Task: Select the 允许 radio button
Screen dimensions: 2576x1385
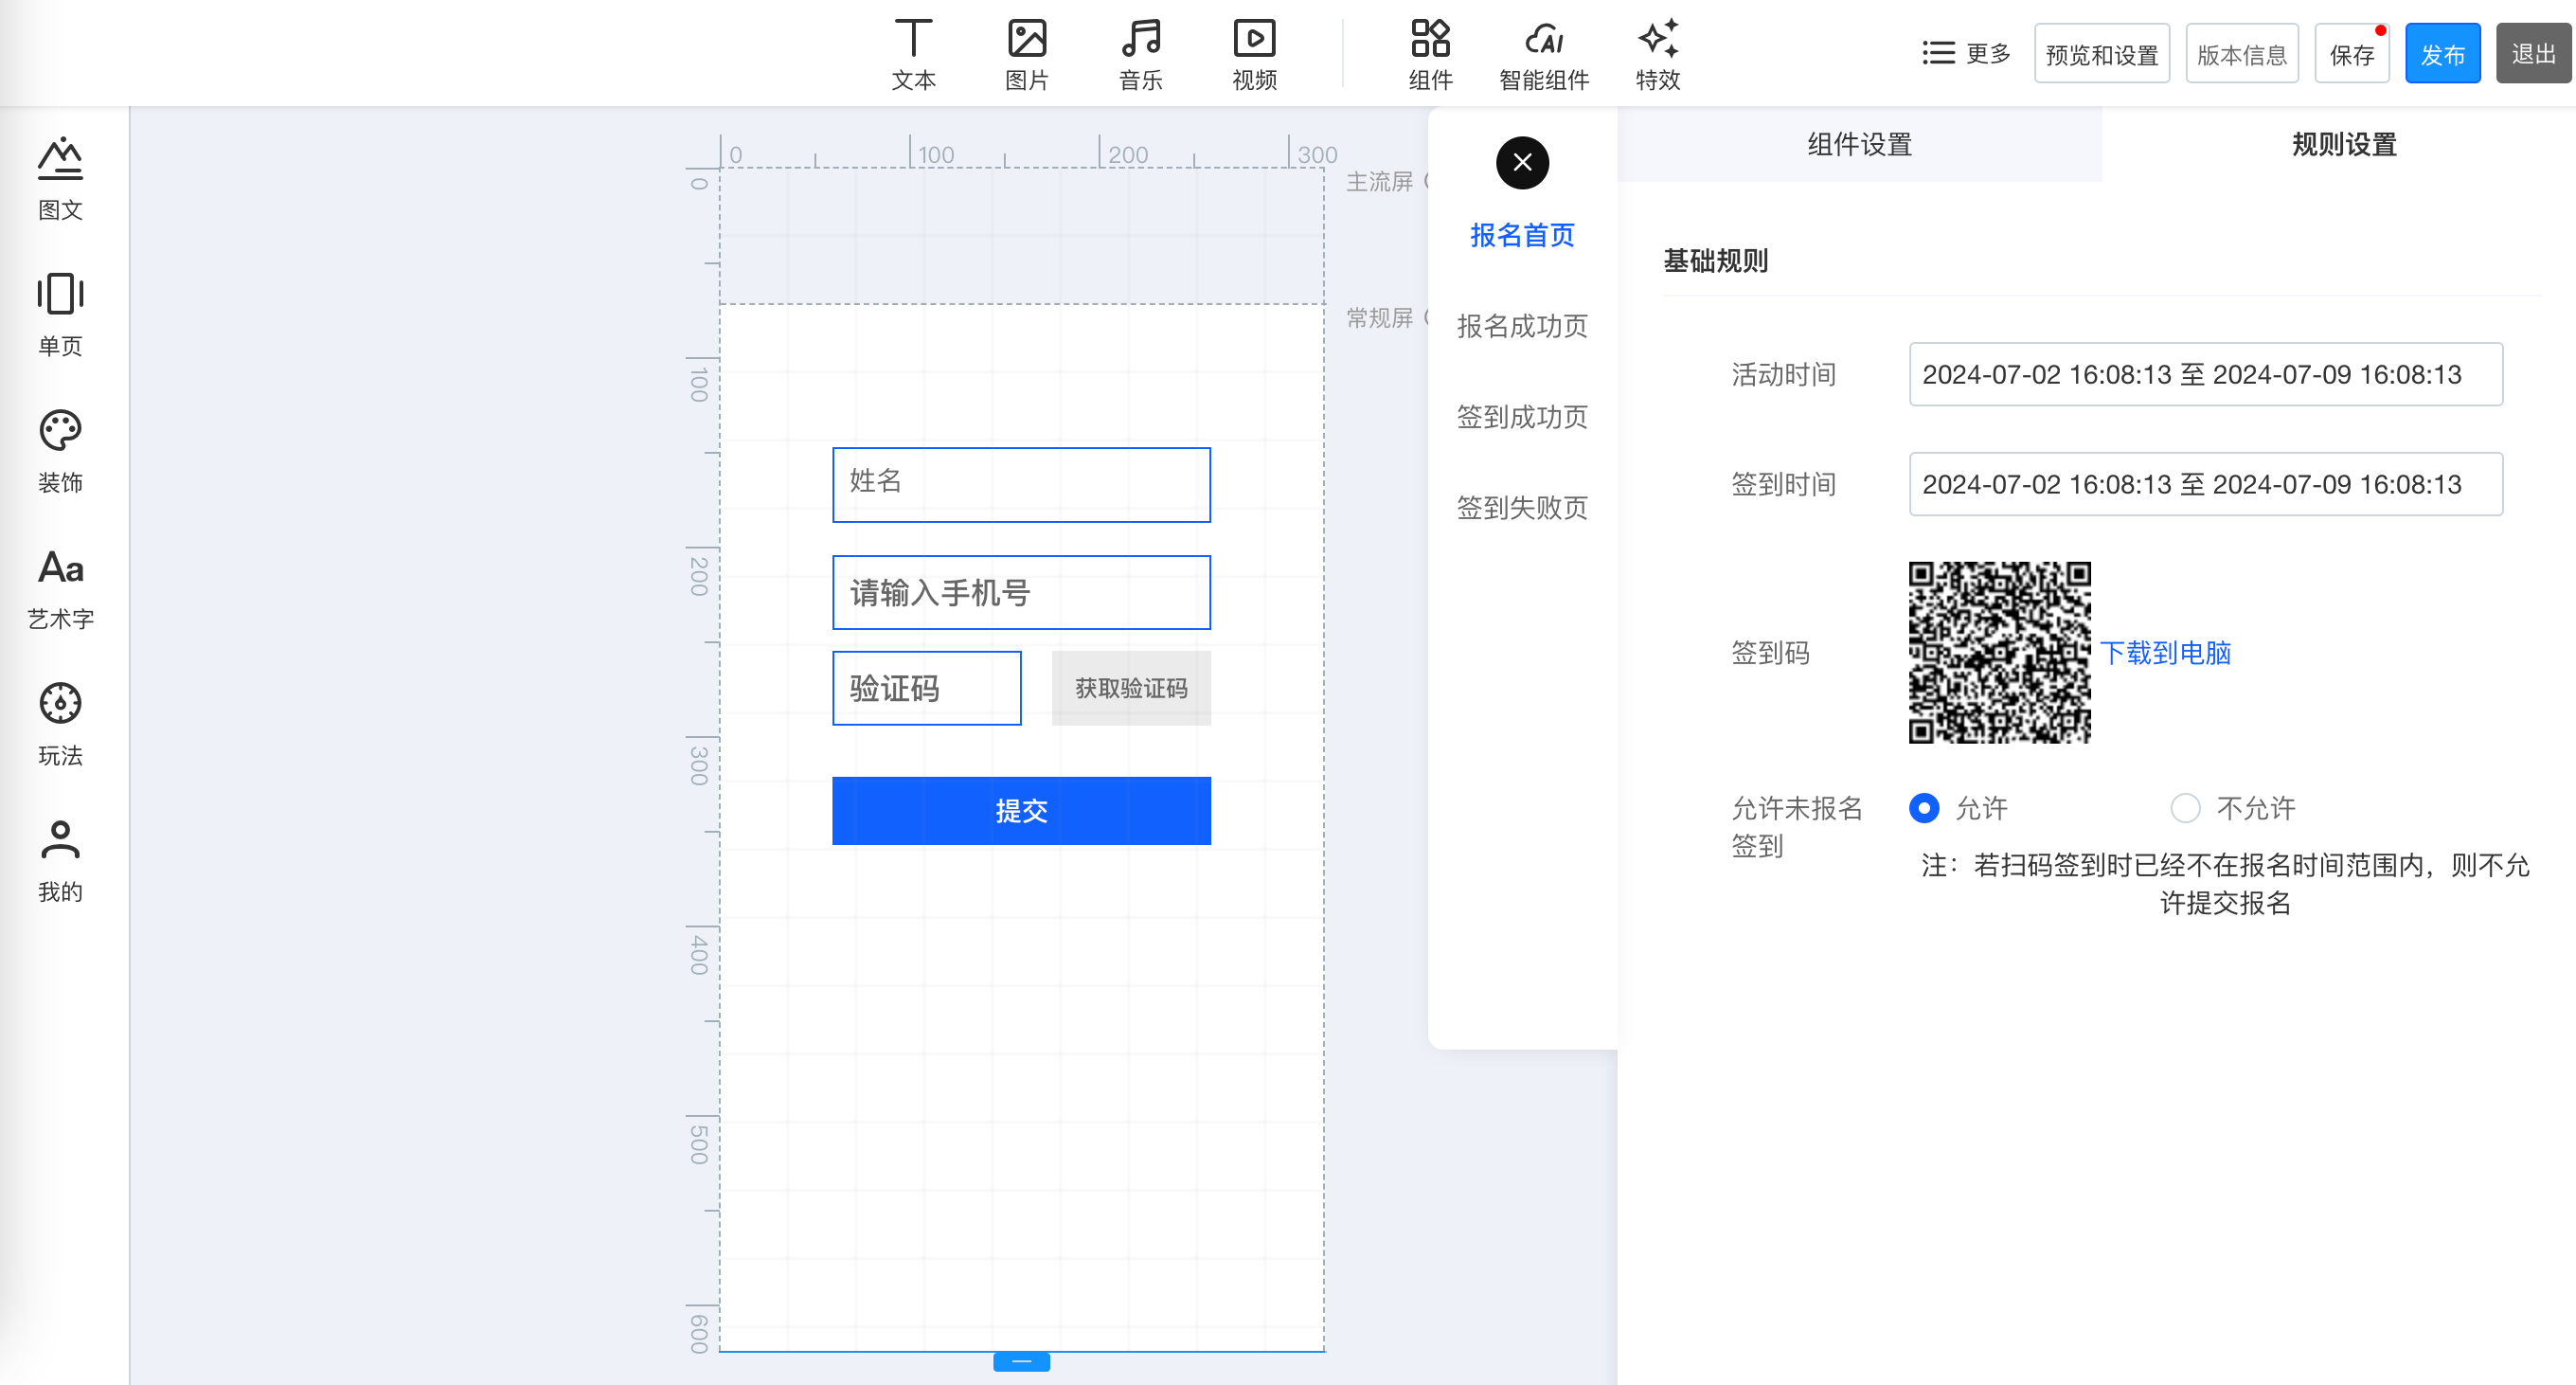Action: click(x=1924, y=808)
